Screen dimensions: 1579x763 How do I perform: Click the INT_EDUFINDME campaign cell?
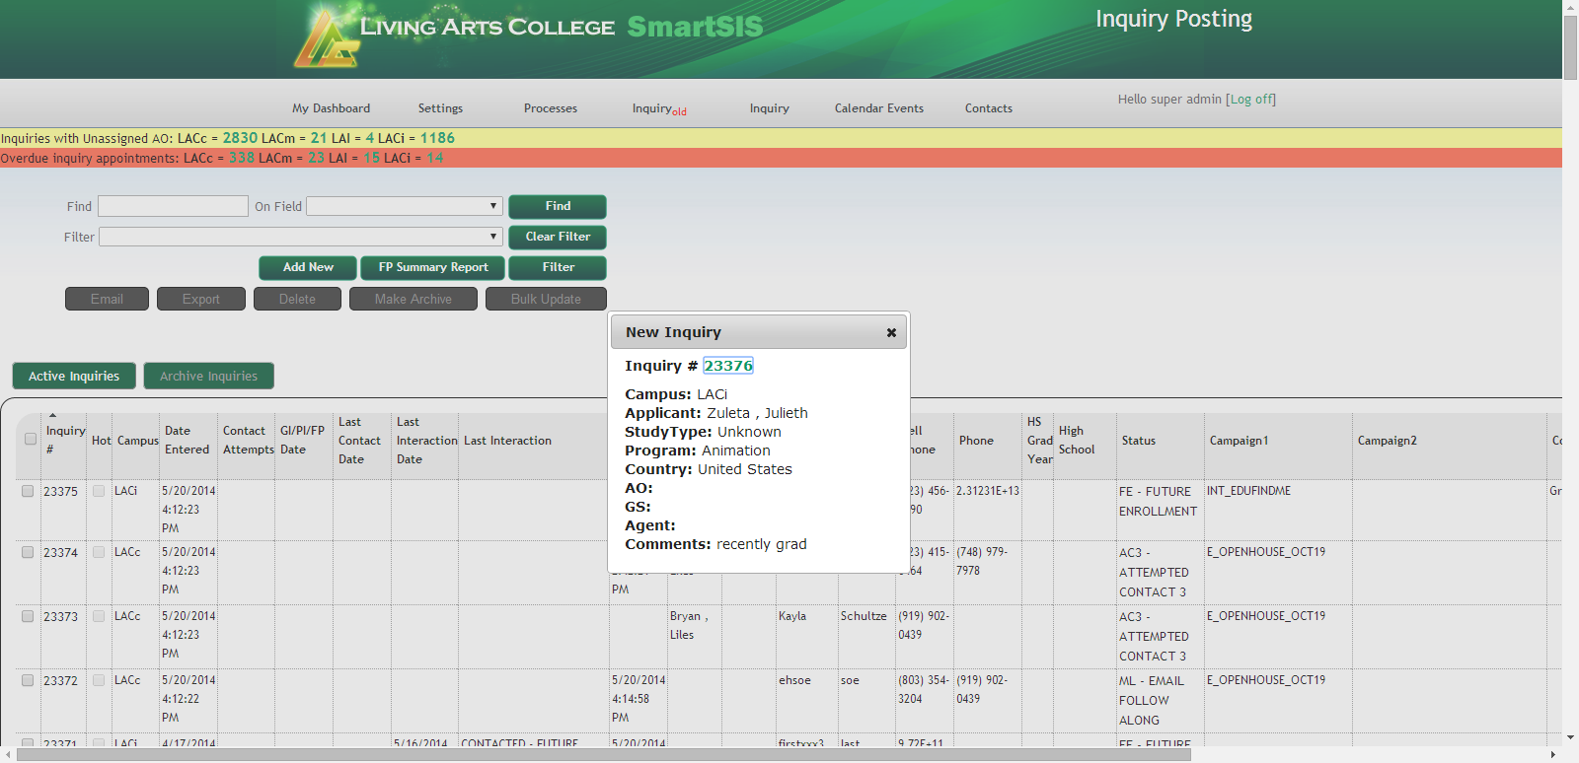pos(1249,491)
